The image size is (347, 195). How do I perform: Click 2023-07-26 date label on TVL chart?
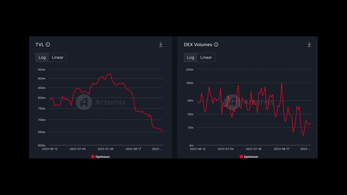[x=105, y=149]
